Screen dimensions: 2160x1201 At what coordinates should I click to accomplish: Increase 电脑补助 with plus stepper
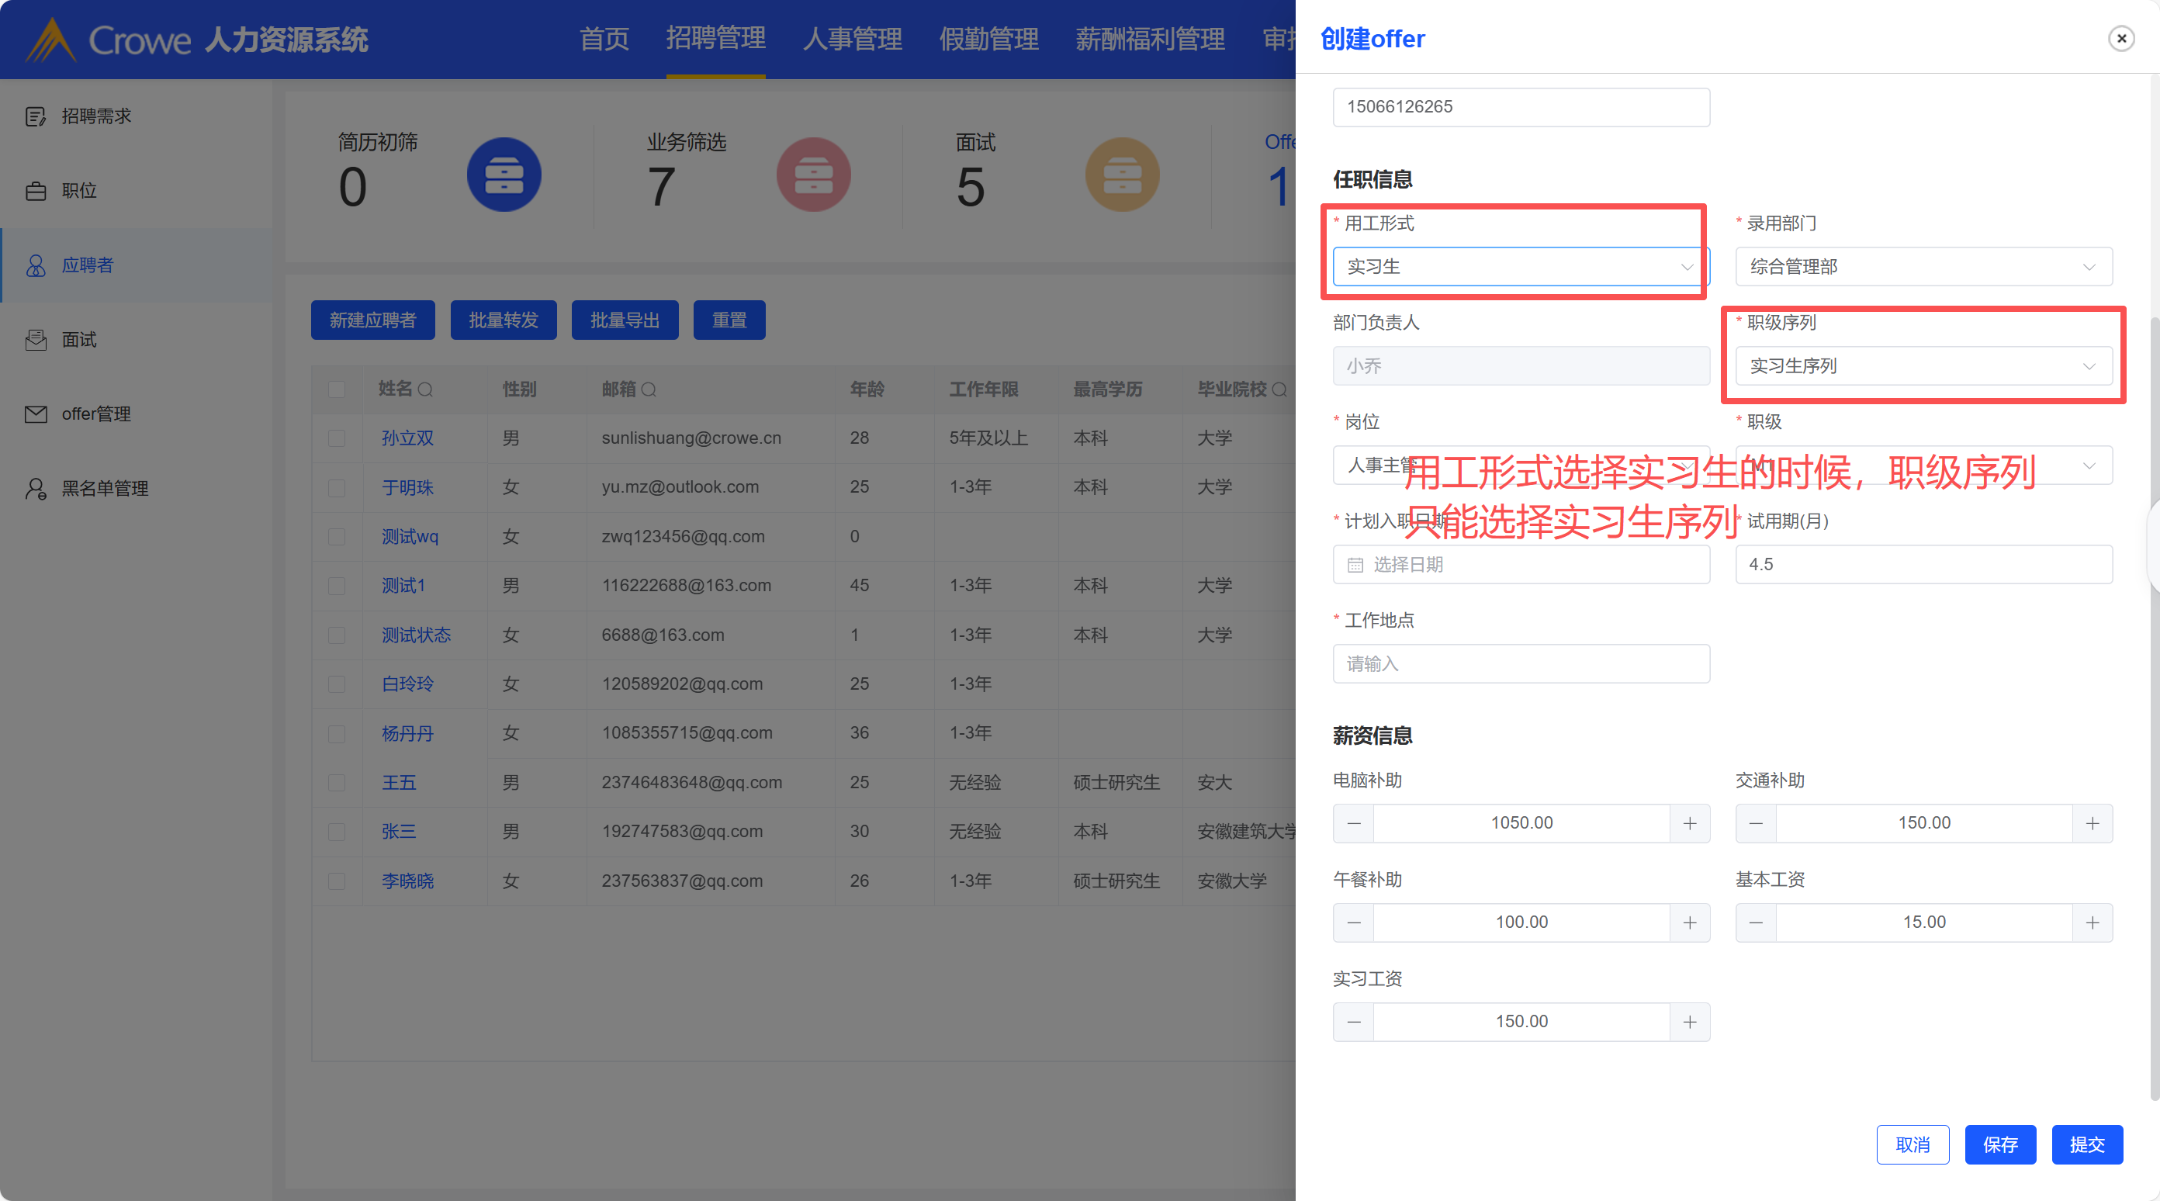[x=1690, y=824]
